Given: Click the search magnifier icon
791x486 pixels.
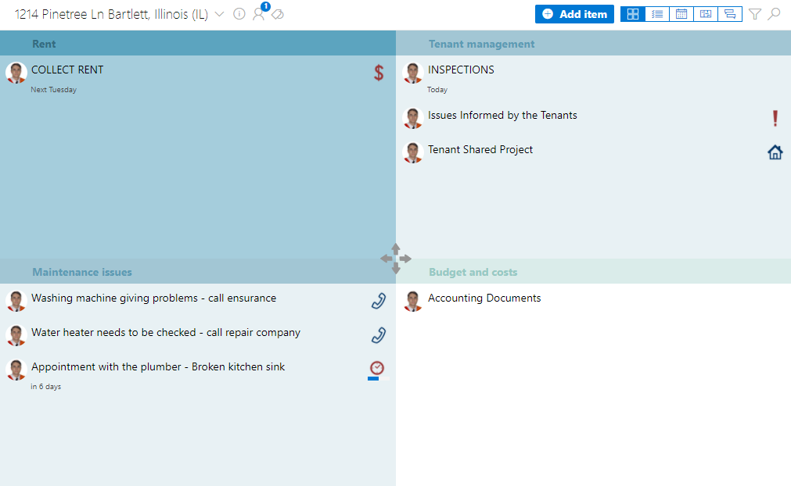Looking at the screenshot, I should [x=774, y=14].
